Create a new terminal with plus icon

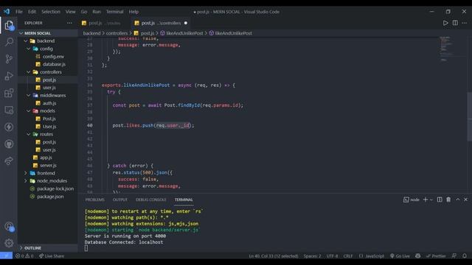click(426, 199)
